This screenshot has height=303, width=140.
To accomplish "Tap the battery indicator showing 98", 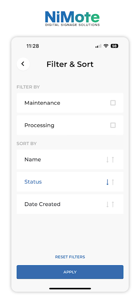I will (x=115, y=46).
